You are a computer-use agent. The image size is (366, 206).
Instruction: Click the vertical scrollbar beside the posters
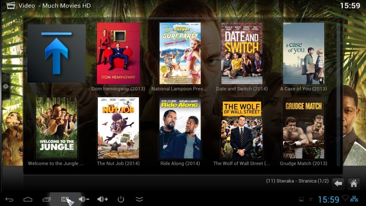tap(338, 94)
